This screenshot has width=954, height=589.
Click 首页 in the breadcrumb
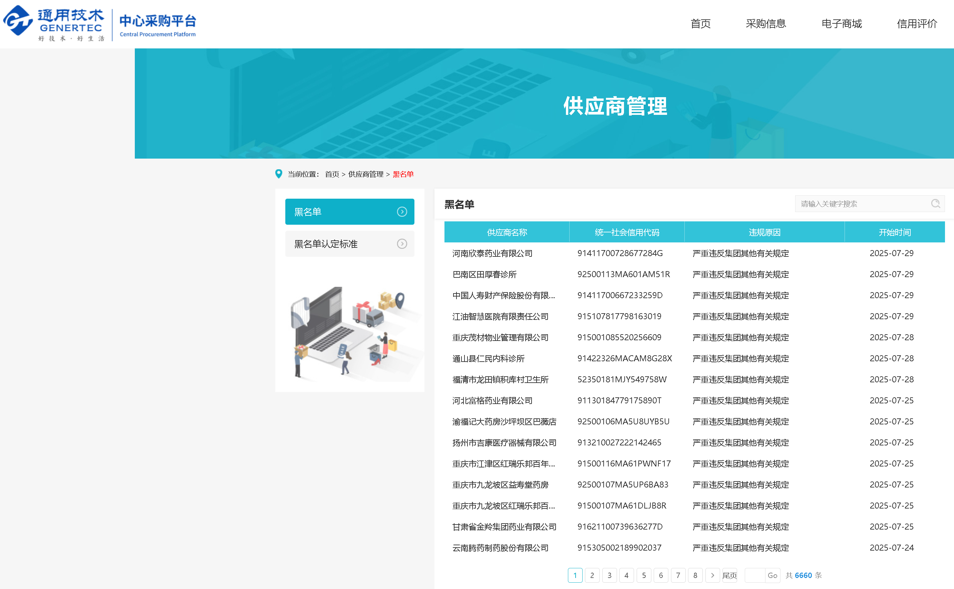tap(332, 174)
